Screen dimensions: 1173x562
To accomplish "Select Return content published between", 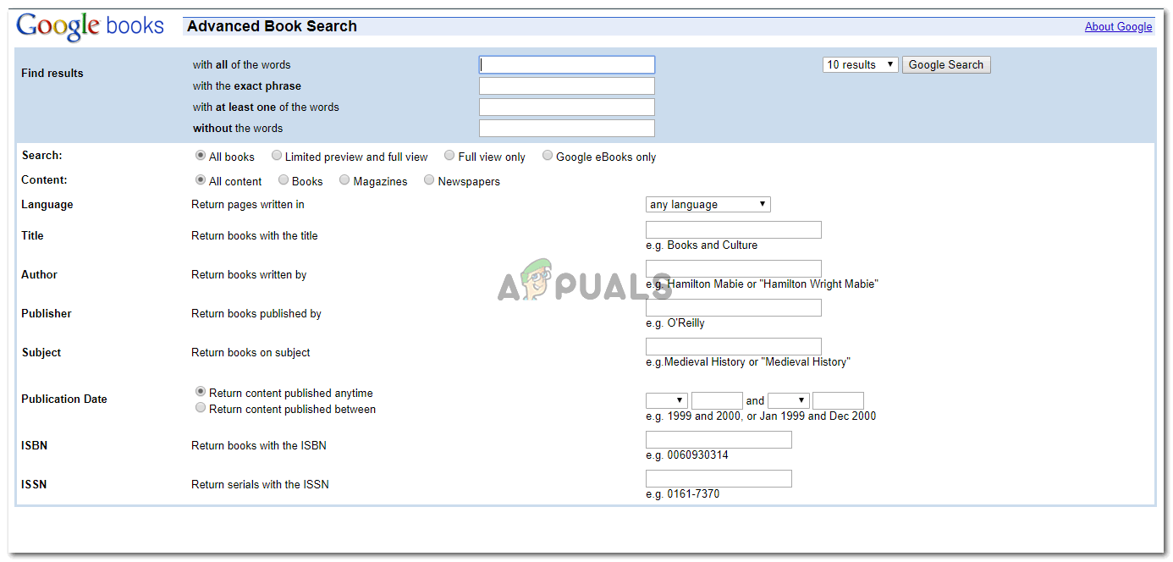I will coord(201,408).
